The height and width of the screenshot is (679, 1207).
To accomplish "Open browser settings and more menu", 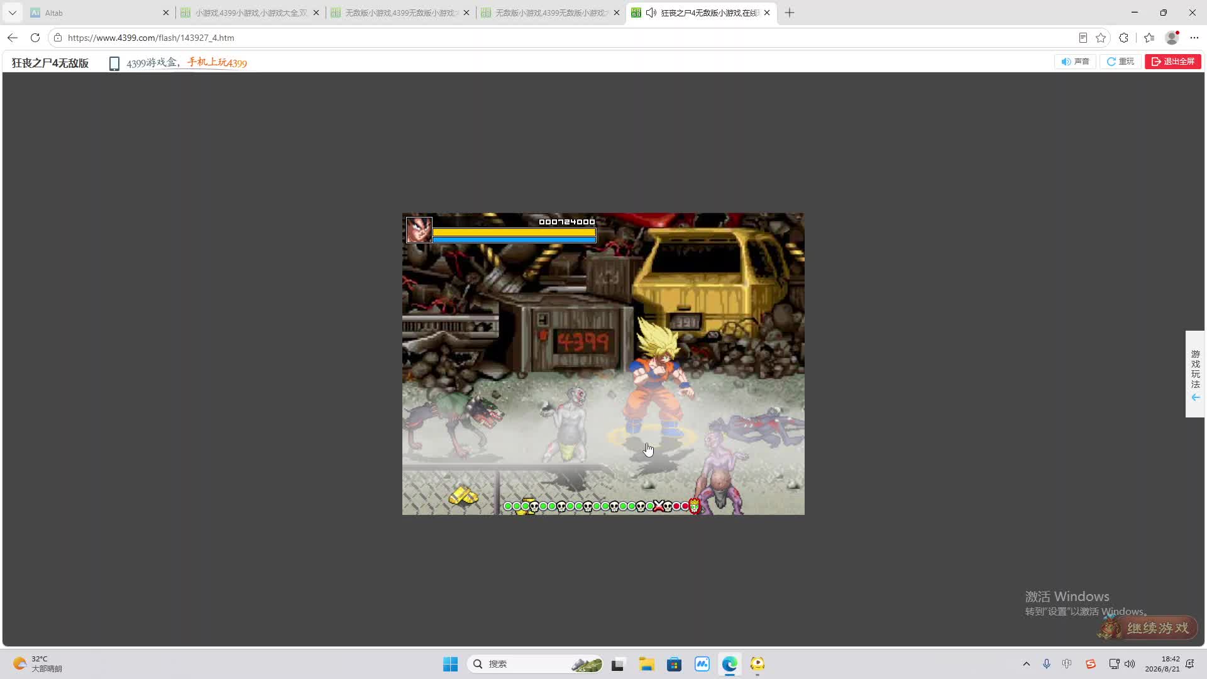I will tap(1194, 38).
